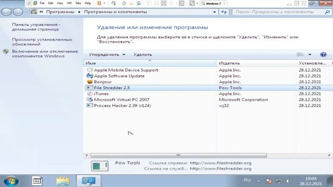Sort by Имя column header
The width and height of the screenshot is (333, 187).
click(x=150, y=63)
